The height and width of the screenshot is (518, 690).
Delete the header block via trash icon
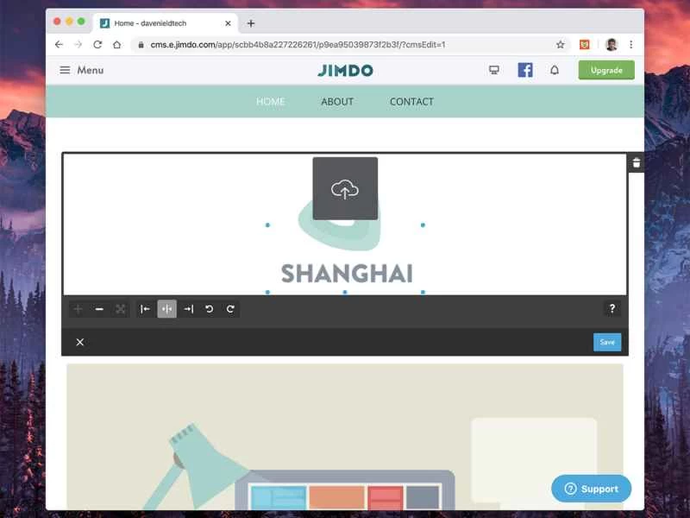pos(636,161)
